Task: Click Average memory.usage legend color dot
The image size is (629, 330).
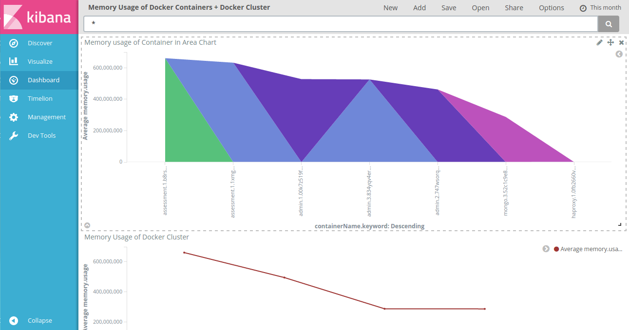Action: pyautogui.click(x=556, y=249)
